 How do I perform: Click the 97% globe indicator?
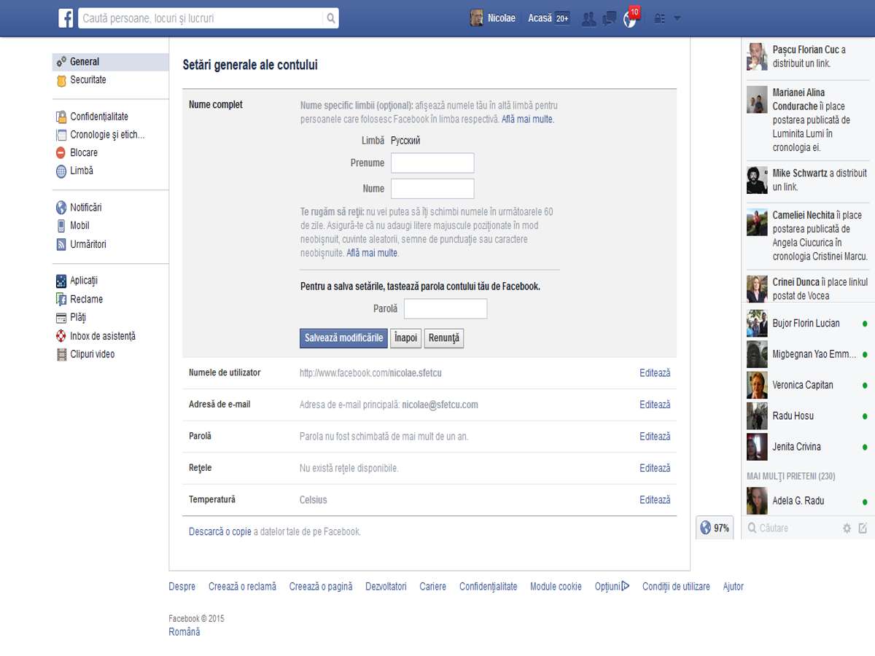[x=715, y=528]
